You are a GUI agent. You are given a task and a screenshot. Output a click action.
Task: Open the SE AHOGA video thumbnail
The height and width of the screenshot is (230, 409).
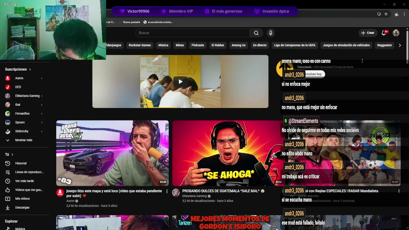(228, 153)
